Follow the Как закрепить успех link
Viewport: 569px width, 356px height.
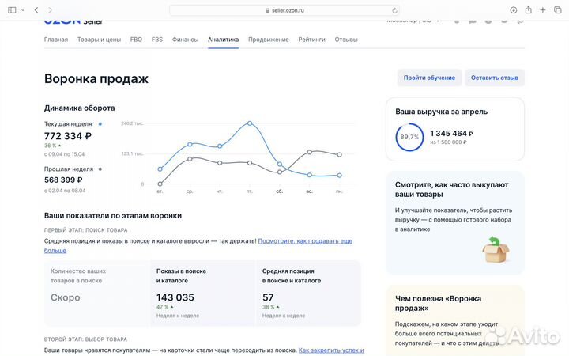pyautogui.click(x=331, y=350)
